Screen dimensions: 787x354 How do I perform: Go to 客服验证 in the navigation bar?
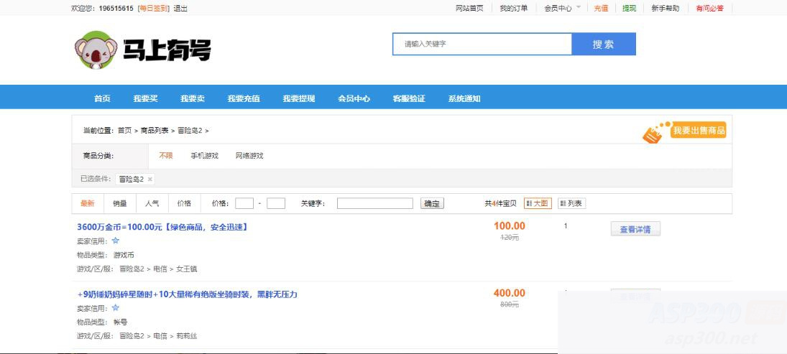click(409, 99)
